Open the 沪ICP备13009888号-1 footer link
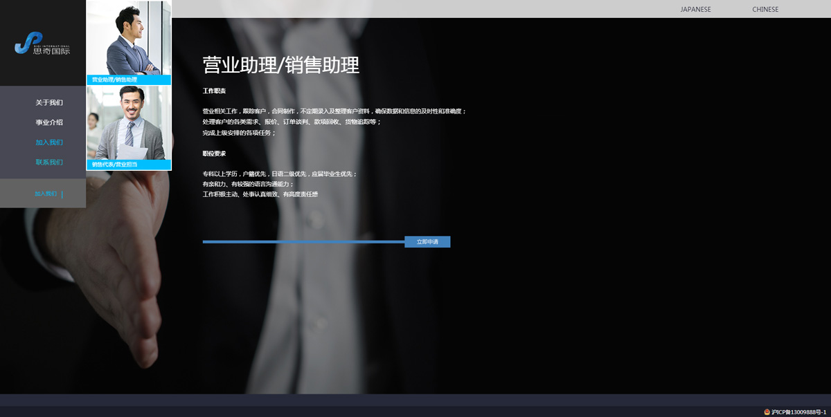 (799, 411)
